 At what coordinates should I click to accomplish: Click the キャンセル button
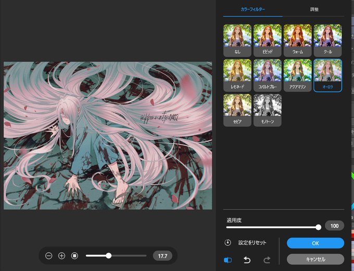(x=315, y=259)
